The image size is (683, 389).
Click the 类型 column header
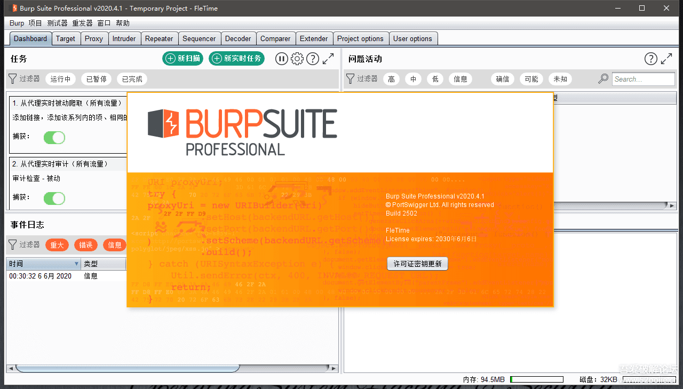click(104, 264)
